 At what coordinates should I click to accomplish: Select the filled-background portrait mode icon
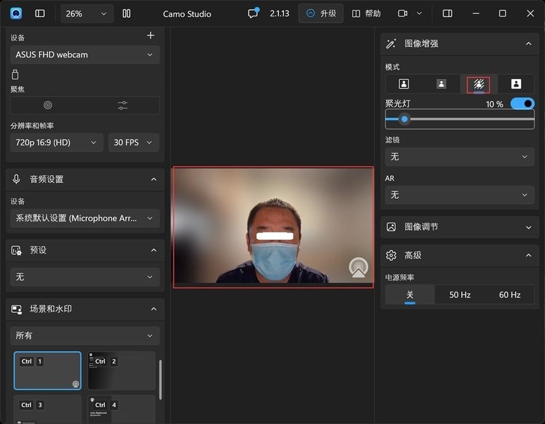point(516,84)
